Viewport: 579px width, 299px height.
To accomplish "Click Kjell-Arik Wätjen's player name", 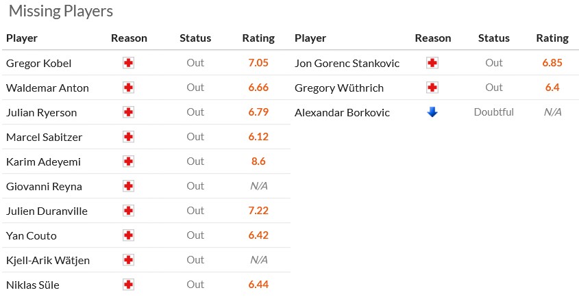I will click(x=48, y=260).
